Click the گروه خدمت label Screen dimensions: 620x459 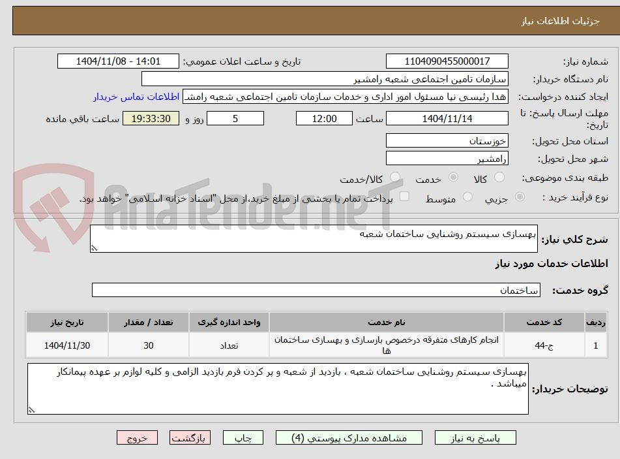580,291
